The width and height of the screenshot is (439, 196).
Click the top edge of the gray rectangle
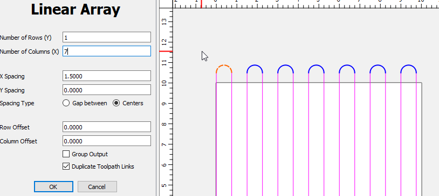click(x=319, y=83)
